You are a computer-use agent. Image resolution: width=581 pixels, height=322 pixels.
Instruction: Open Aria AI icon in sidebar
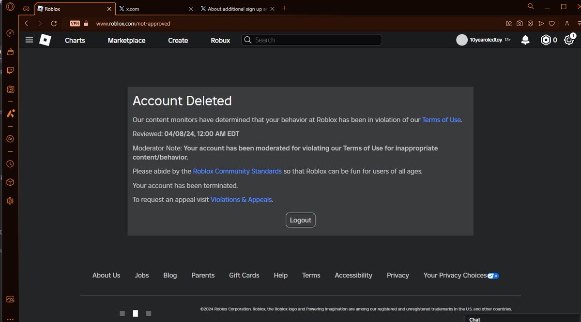[x=10, y=114]
